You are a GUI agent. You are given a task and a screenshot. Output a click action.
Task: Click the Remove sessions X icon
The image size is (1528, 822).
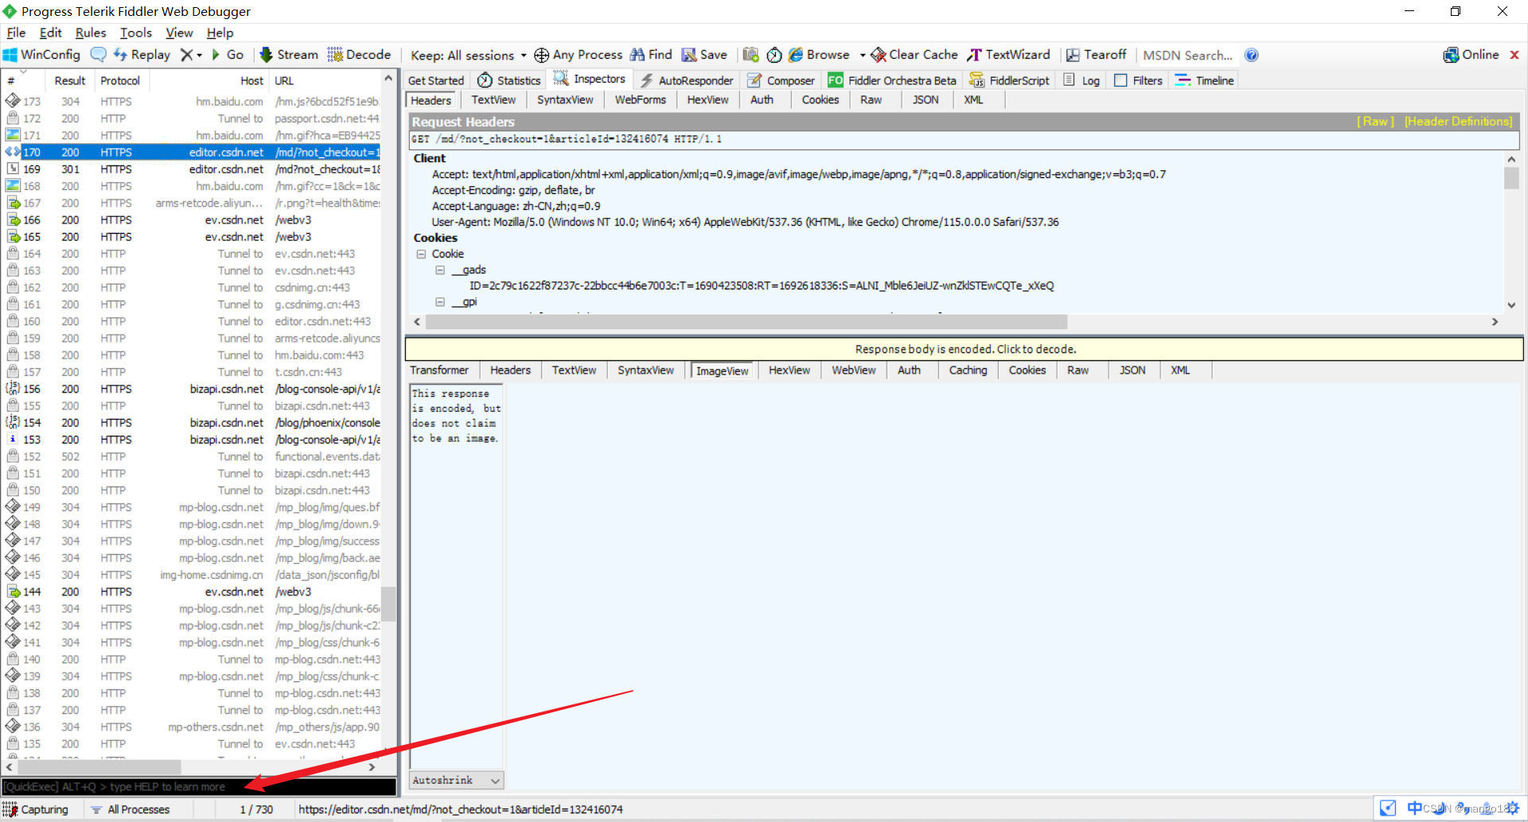(x=186, y=55)
